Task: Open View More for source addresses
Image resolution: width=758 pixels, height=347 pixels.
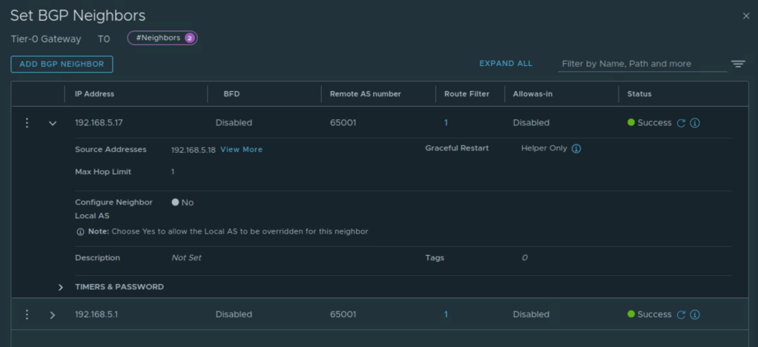Action: (241, 150)
